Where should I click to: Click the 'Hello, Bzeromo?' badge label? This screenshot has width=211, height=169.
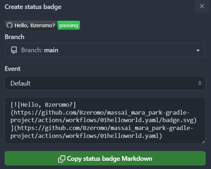pos(35,25)
